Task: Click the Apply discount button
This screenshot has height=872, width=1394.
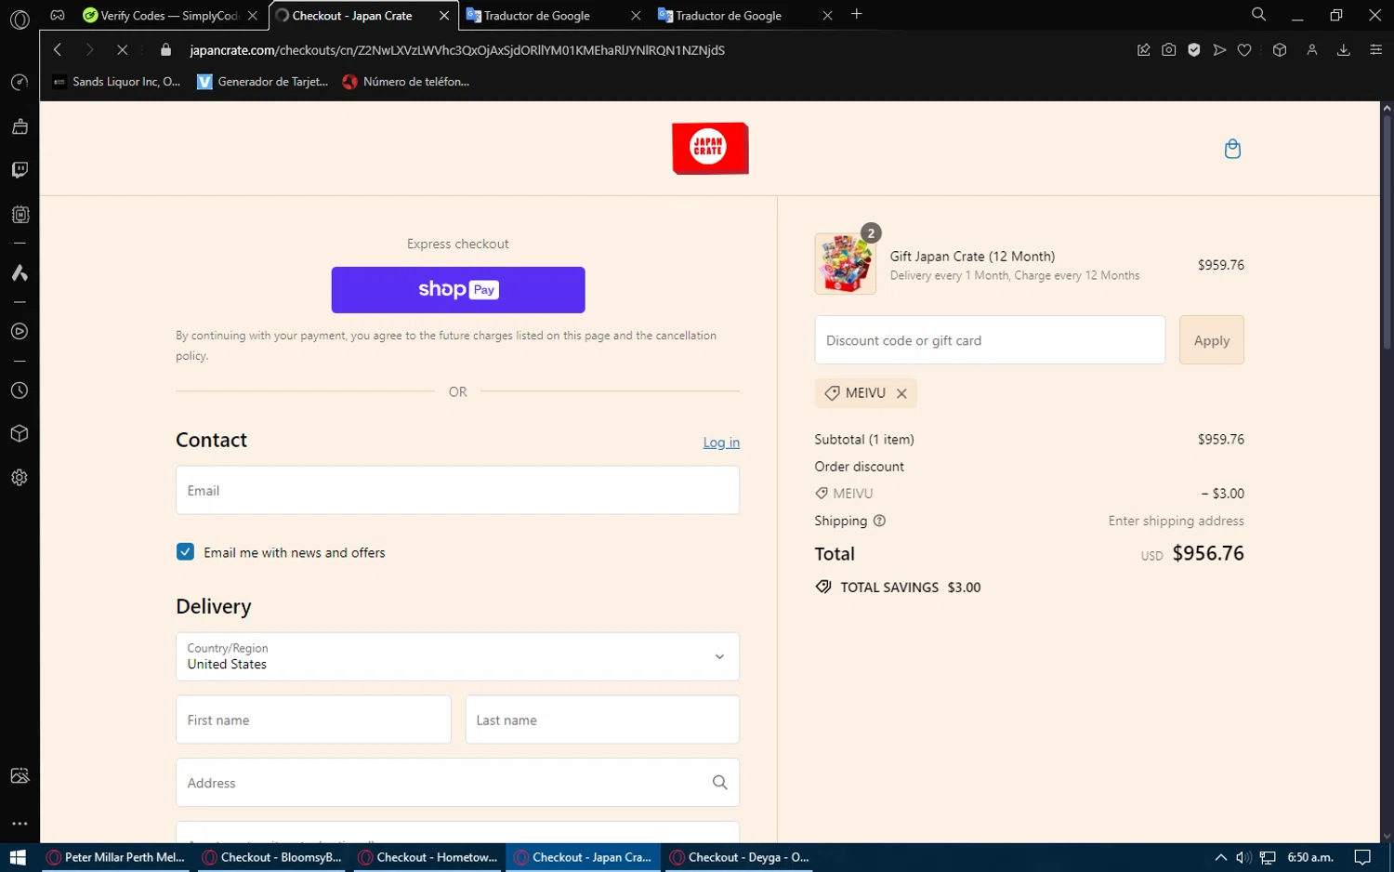Action: tap(1212, 340)
